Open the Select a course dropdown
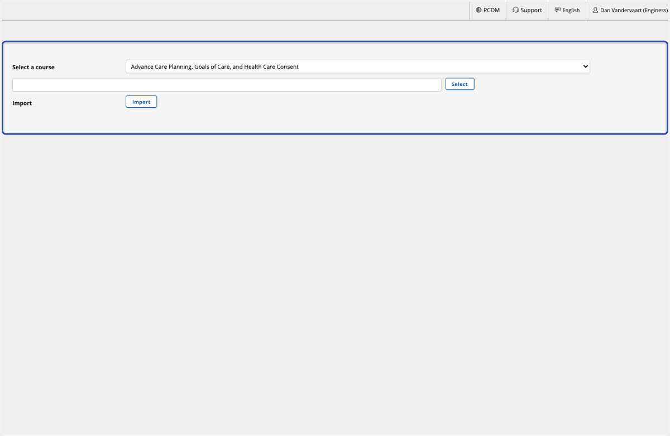 click(357, 66)
